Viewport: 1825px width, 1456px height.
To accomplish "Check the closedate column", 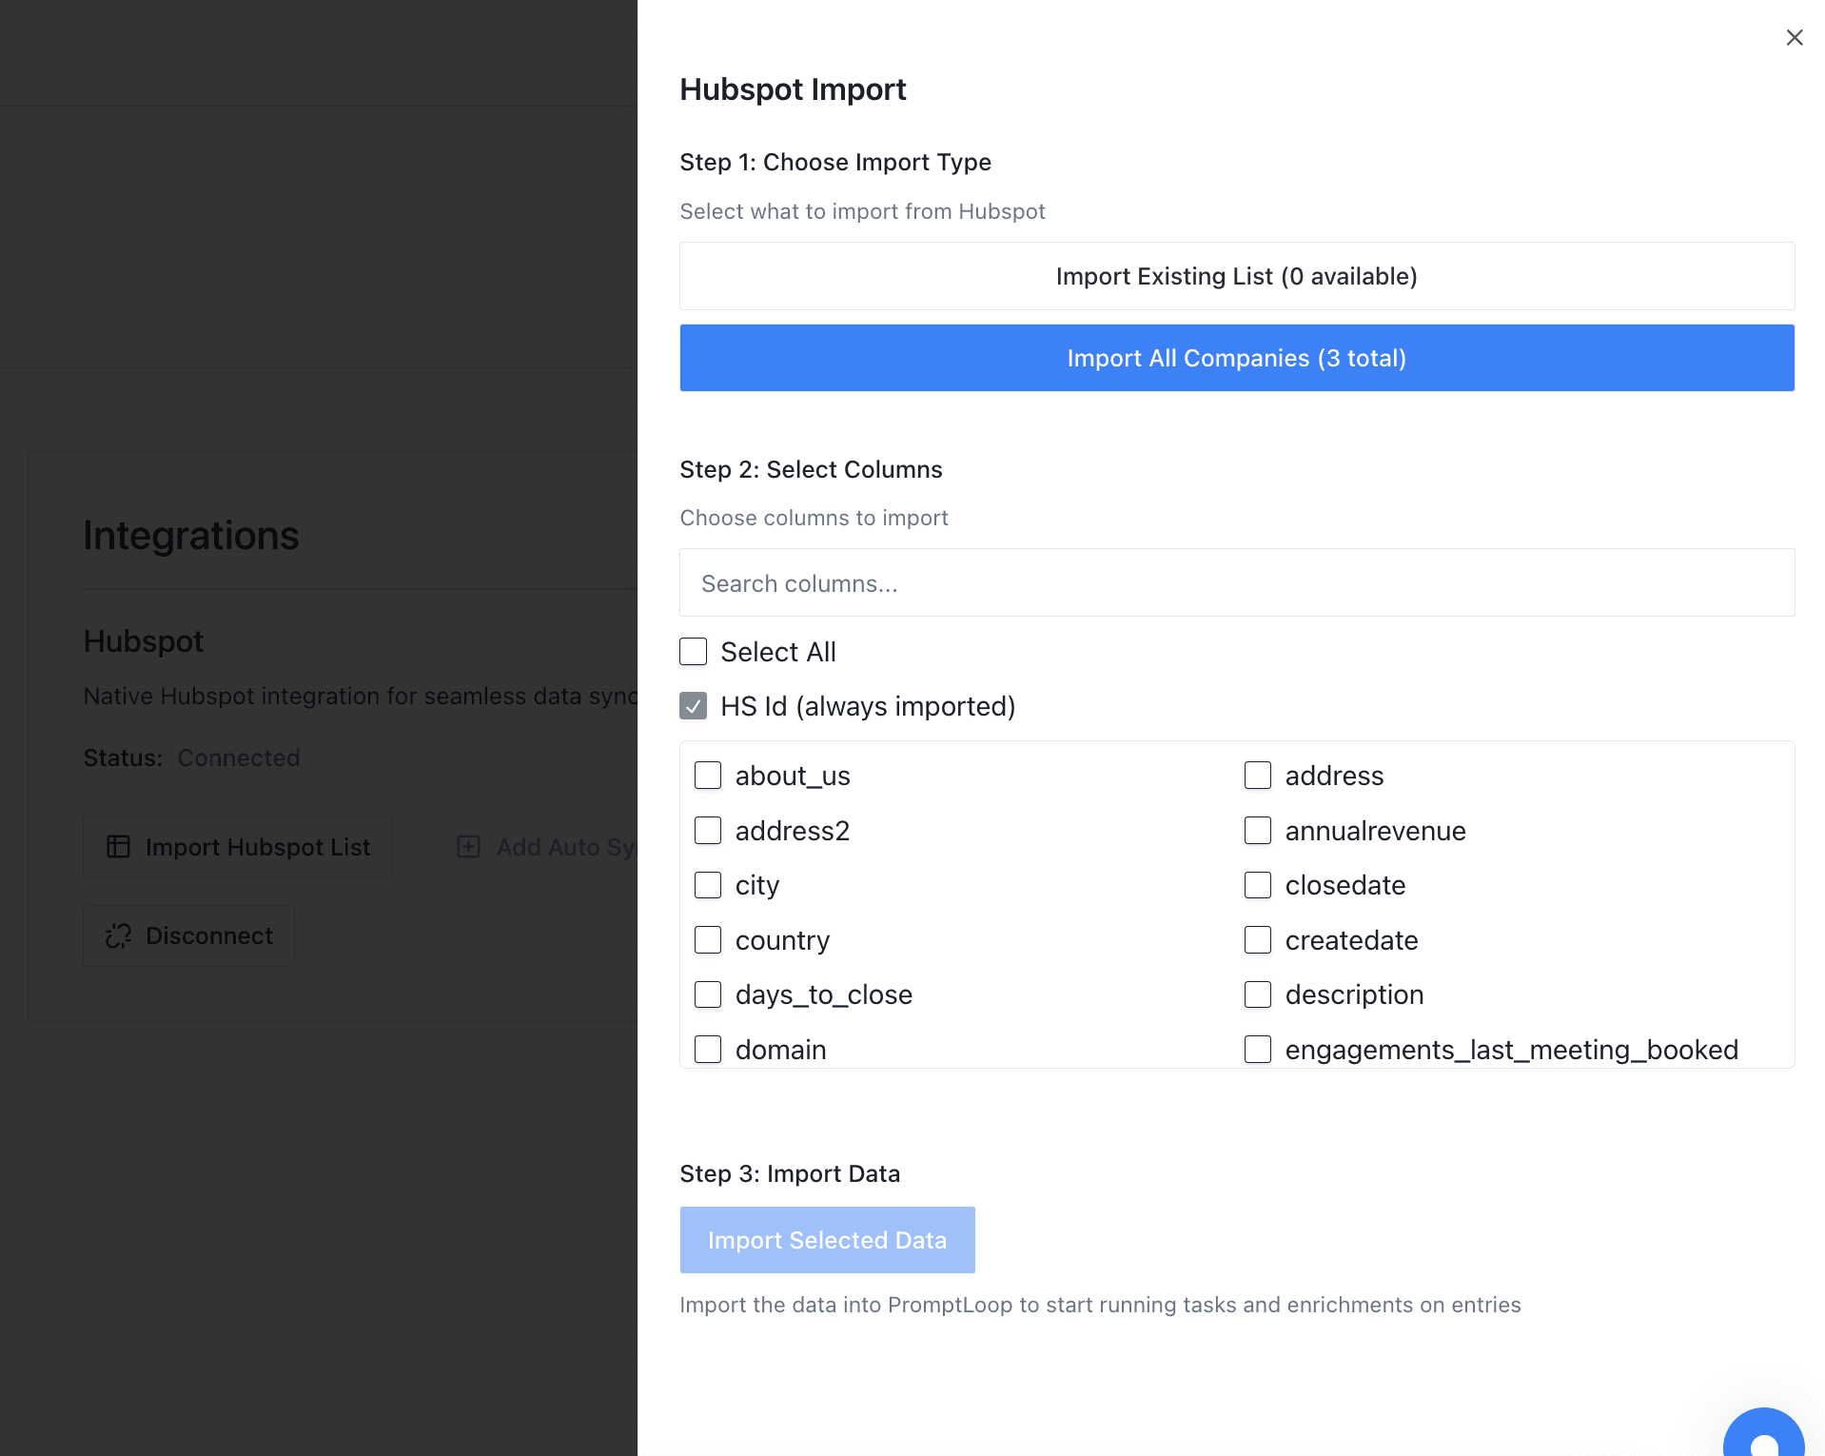I will [x=1258, y=885].
